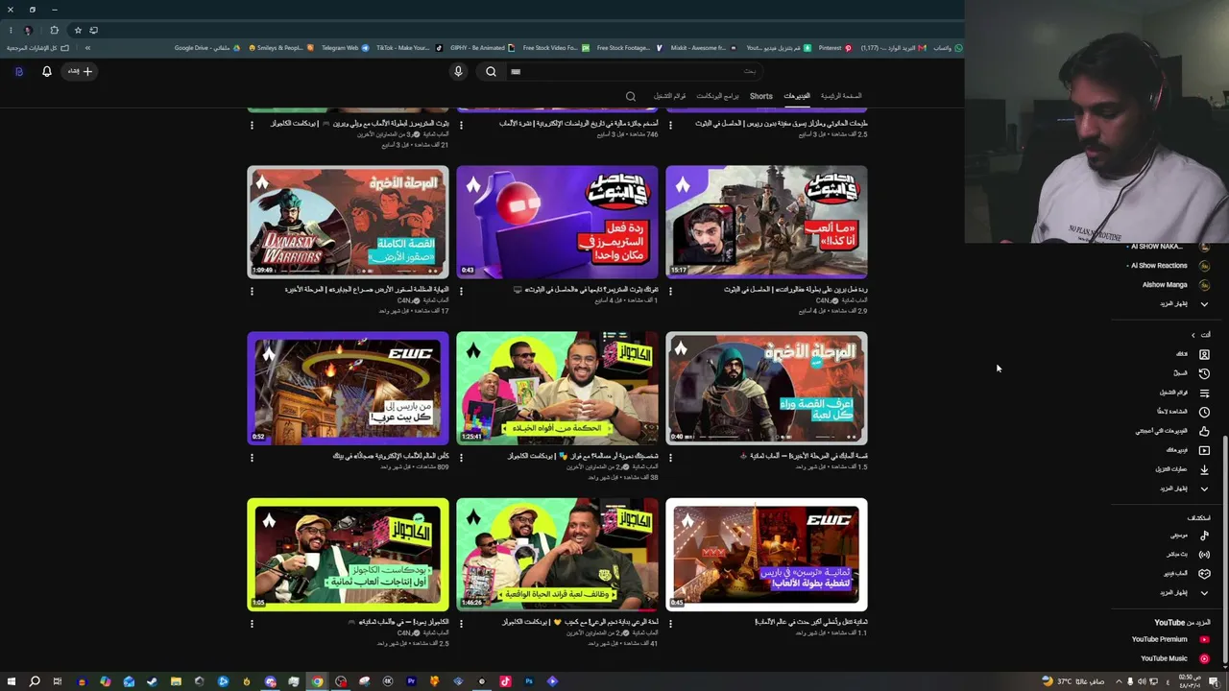Open YouTube Premium from the sidebar

point(1169,639)
